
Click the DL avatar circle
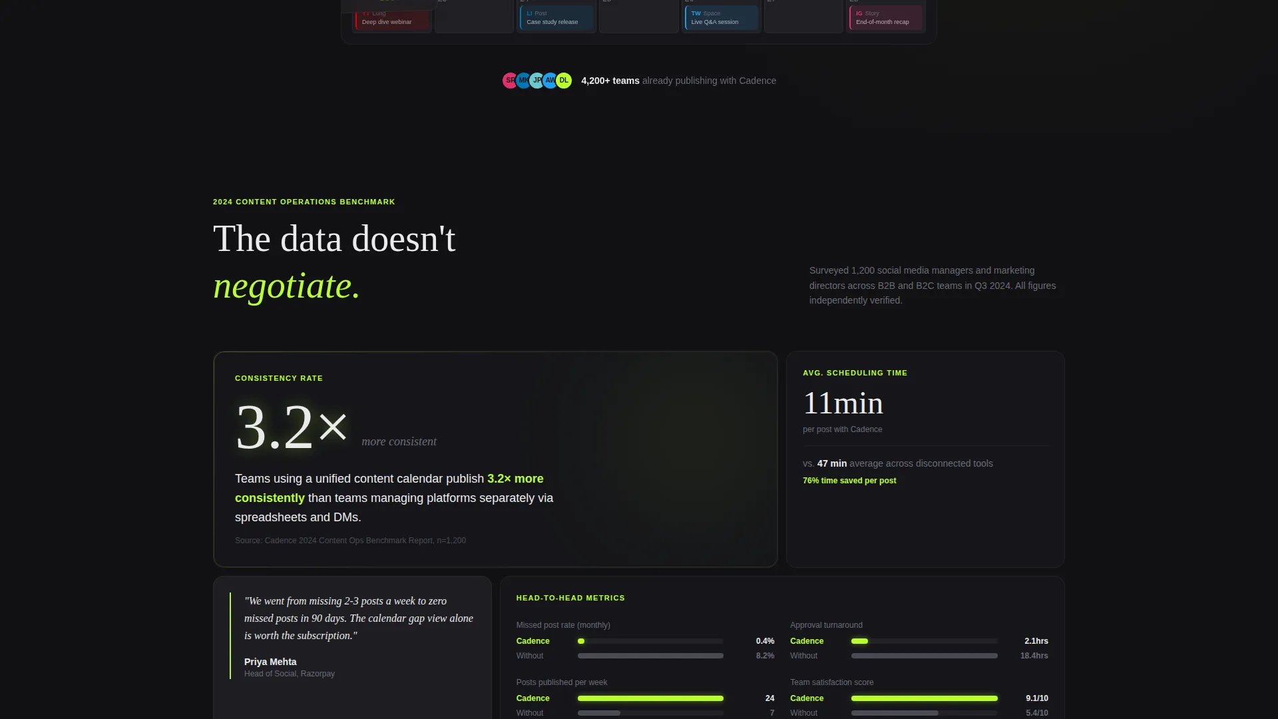point(564,81)
